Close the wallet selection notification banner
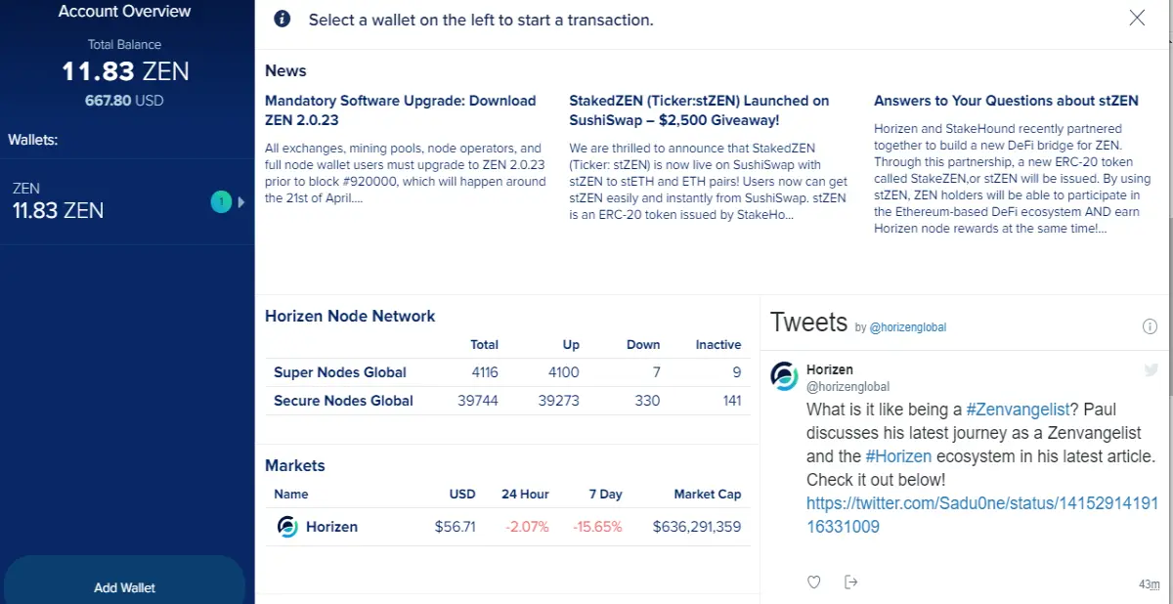Image resolution: width=1173 pixels, height=604 pixels. coord(1137,18)
